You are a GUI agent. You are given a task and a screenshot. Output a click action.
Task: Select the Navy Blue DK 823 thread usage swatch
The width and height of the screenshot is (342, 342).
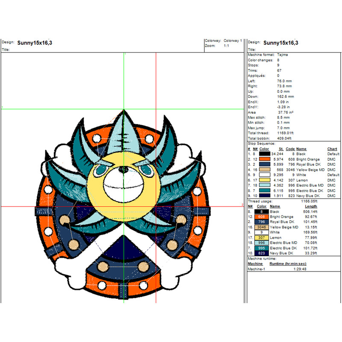(x=262, y=253)
